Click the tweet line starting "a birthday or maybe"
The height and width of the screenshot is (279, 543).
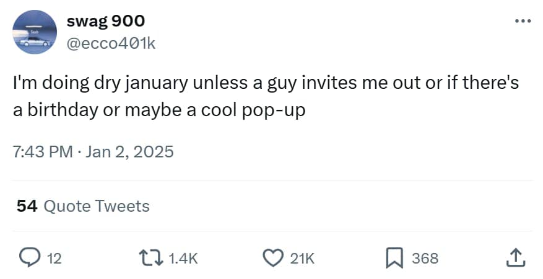(x=160, y=110)
